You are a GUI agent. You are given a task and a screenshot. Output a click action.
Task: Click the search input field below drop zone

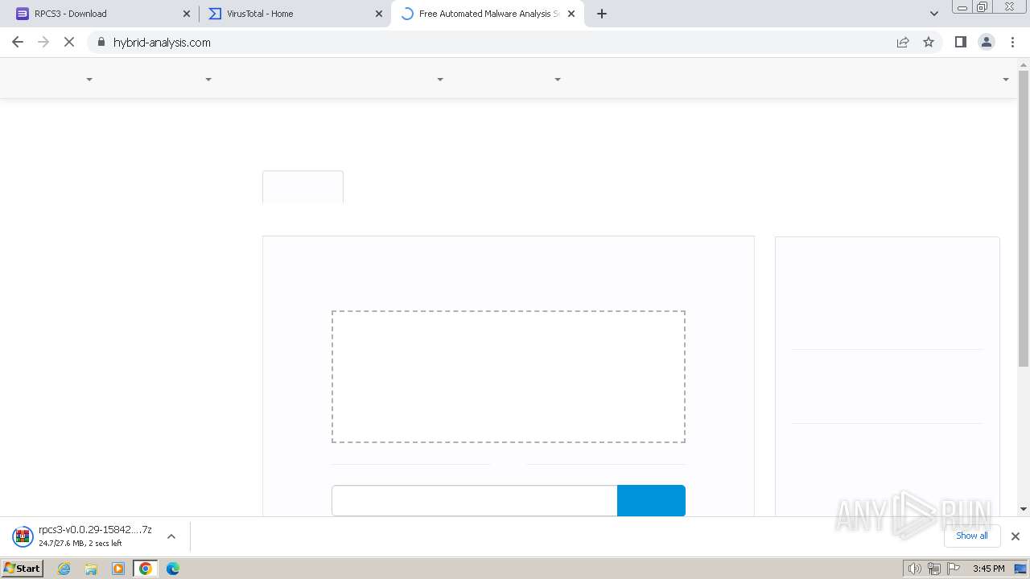(474, 500)
